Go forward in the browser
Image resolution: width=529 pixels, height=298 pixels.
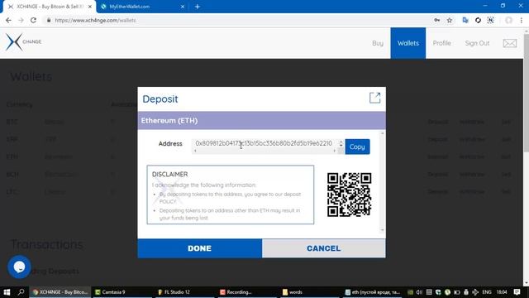coord(21,20)
